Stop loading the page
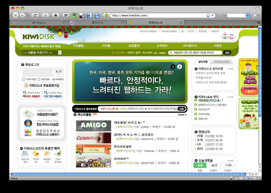 point(45,15)
